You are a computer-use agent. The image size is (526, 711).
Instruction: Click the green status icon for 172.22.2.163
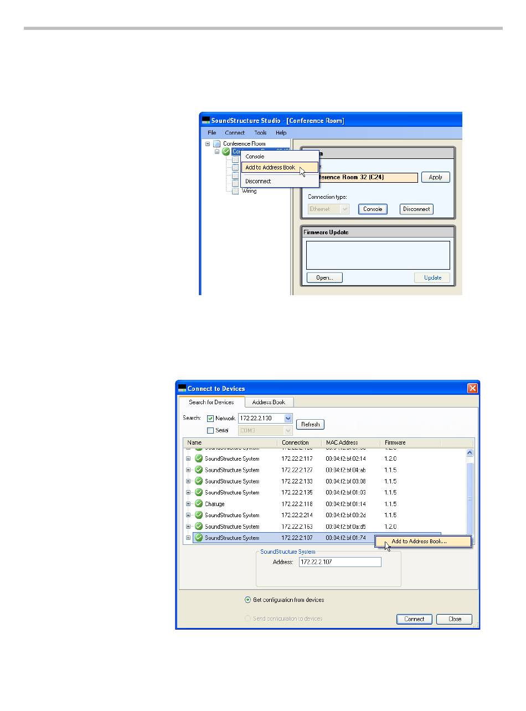coord(198,527)
